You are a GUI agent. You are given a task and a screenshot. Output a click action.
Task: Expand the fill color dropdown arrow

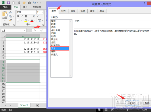point(29,20)
